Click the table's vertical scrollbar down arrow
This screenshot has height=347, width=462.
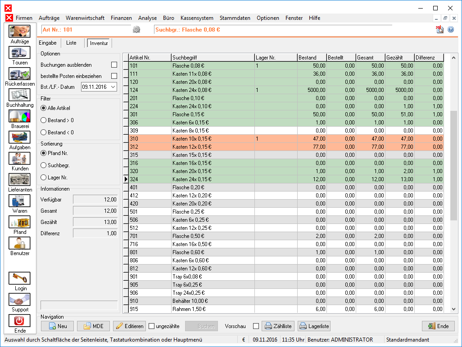coord(453,309)
